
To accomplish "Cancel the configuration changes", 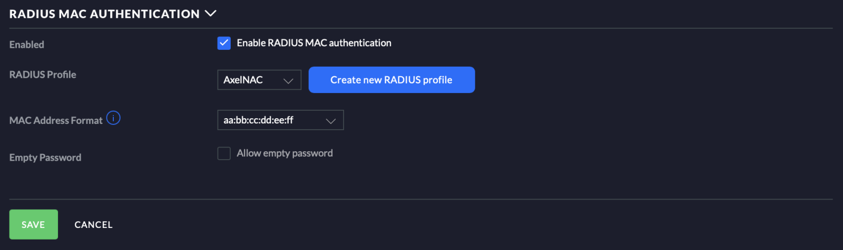I will [x=93, y=225].
